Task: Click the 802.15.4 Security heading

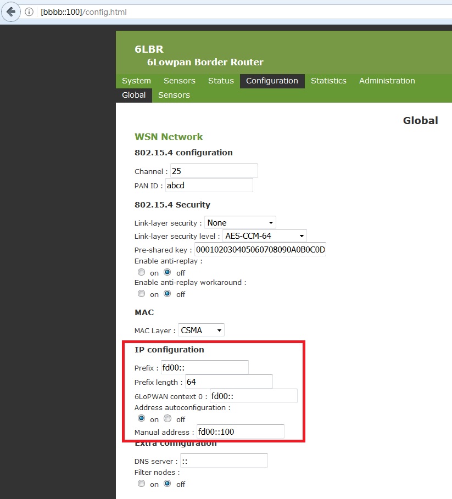Action: coord(172,205)
